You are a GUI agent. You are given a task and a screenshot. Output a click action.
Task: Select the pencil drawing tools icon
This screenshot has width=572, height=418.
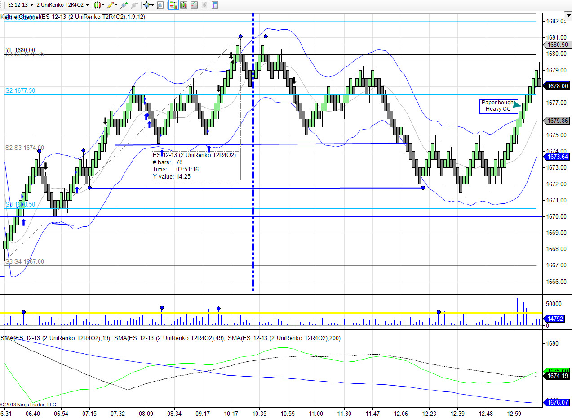coord(111,5)
